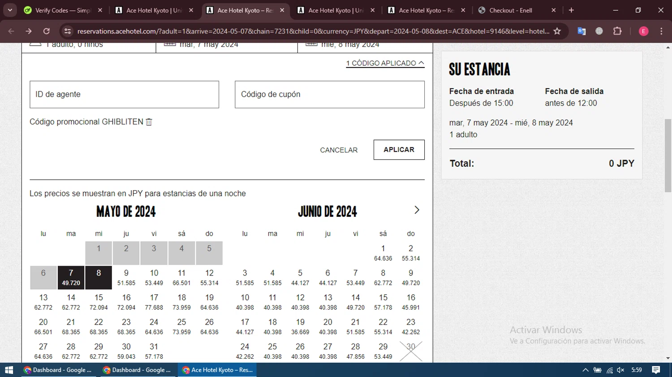
Task: Open the second Dashboard - Google taskbar item
Action: tap(138, 370)
